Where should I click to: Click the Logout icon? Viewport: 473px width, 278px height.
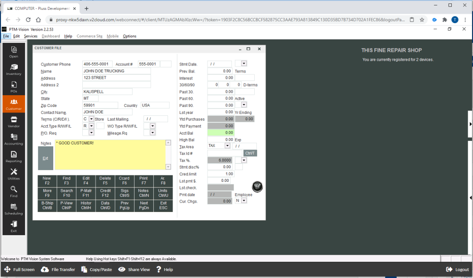tap(449, 269)
